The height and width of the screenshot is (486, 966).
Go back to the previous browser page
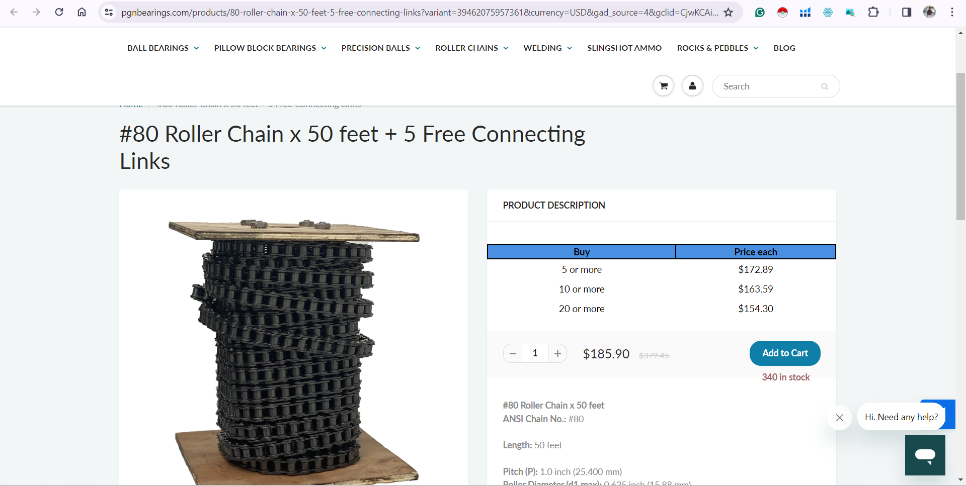[x=14, y=12]
